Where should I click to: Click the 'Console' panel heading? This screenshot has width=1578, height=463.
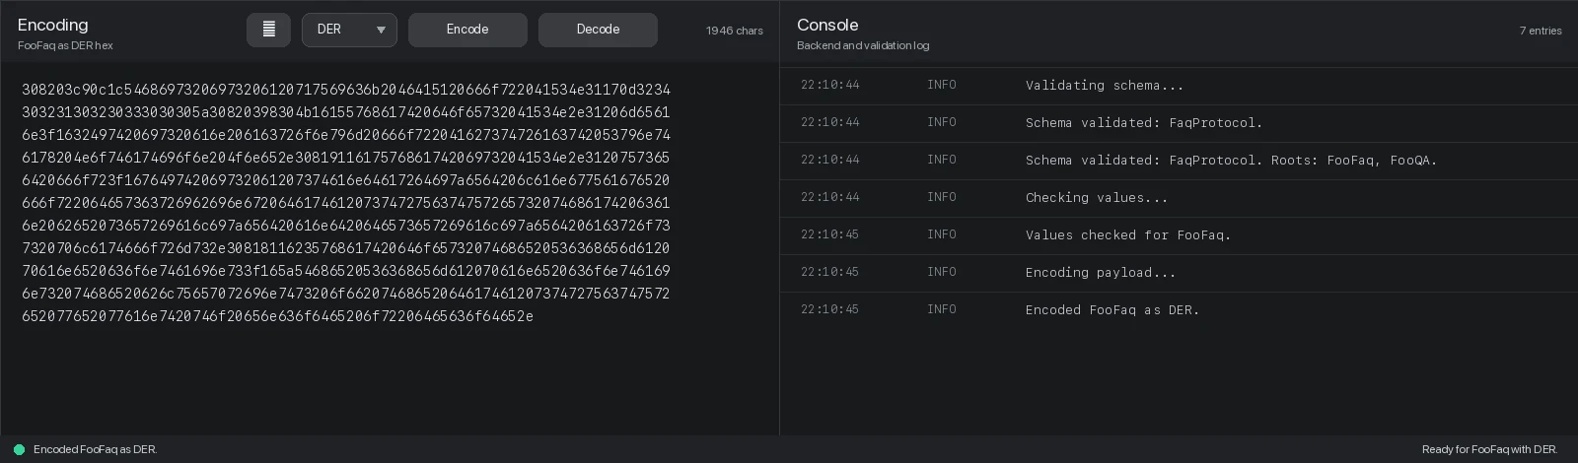coord(827,25)
